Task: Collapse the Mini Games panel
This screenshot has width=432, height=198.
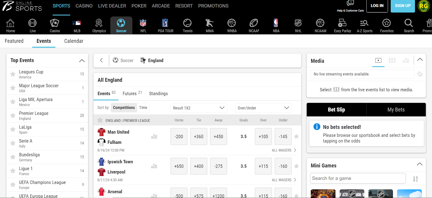Action: pyautogui.click(x=420, y=164)
